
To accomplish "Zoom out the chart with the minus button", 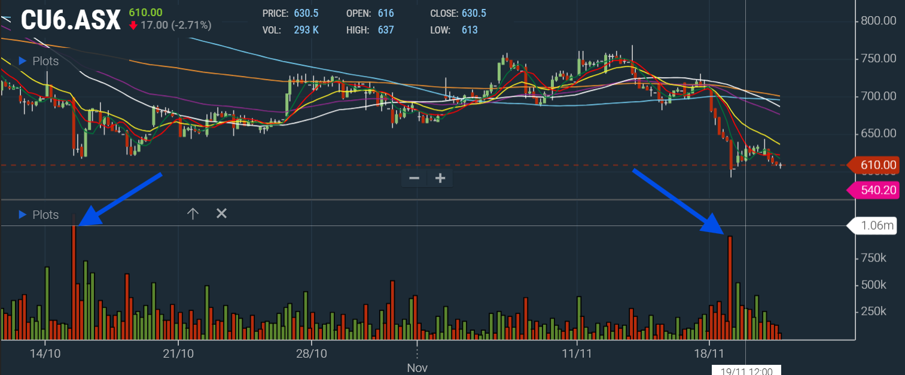I will coord(414,178).
